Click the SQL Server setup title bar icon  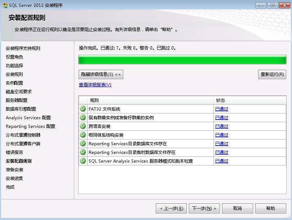(x=5, y=5)
